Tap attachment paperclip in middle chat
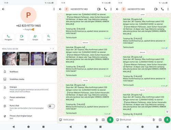Image resolution: width=171 pixels, height=130 pixels. click(97, 120)
